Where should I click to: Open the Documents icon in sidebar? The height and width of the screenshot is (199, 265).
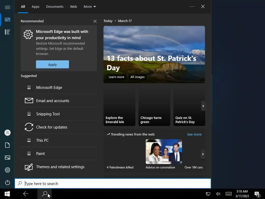(x=8, y=145)
